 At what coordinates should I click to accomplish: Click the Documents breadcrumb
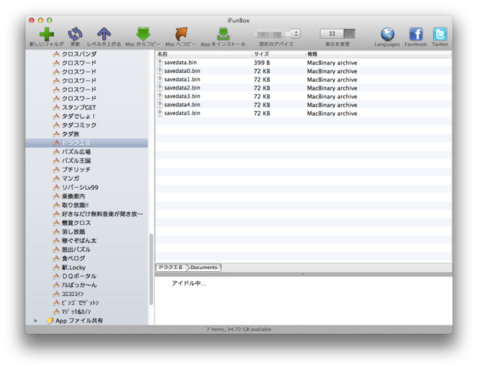tap(204, 268)
